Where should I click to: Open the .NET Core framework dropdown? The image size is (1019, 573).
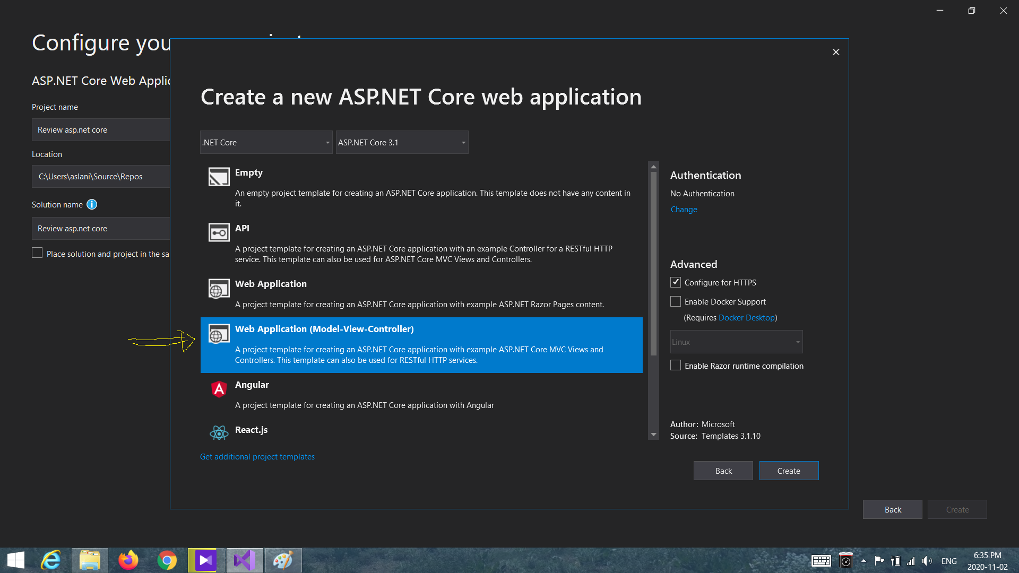coord(266,142)
